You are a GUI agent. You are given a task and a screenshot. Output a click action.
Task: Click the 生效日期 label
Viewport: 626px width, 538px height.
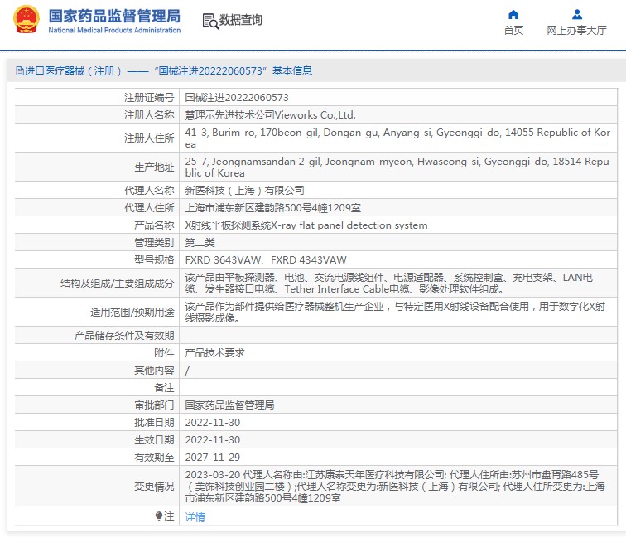click(154, 440)
